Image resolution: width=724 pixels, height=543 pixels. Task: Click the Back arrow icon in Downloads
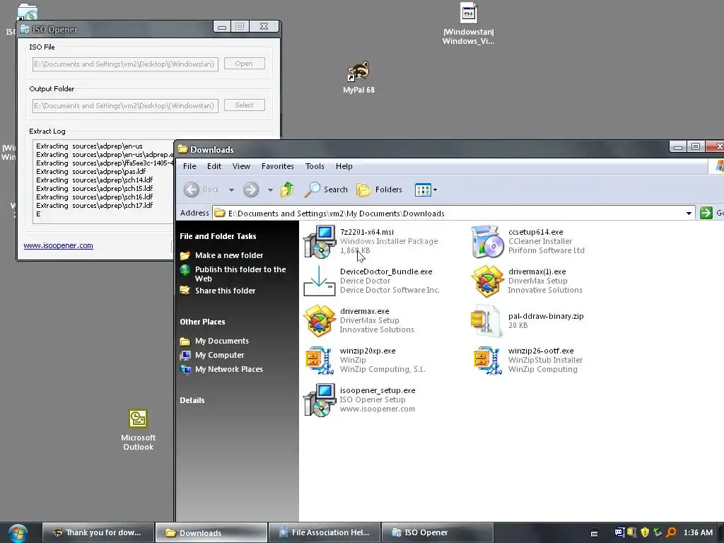click(192, 189)
